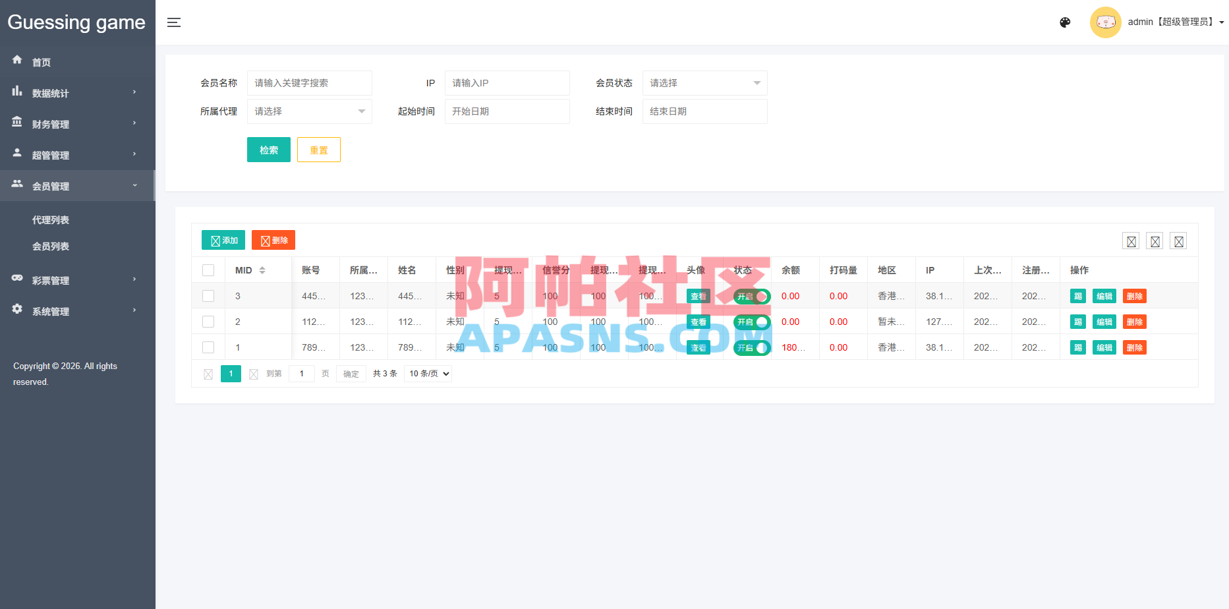View avatar 查看 for member MID 1
The width and height of the screenshot is (1229, 609).
point(698,347)
